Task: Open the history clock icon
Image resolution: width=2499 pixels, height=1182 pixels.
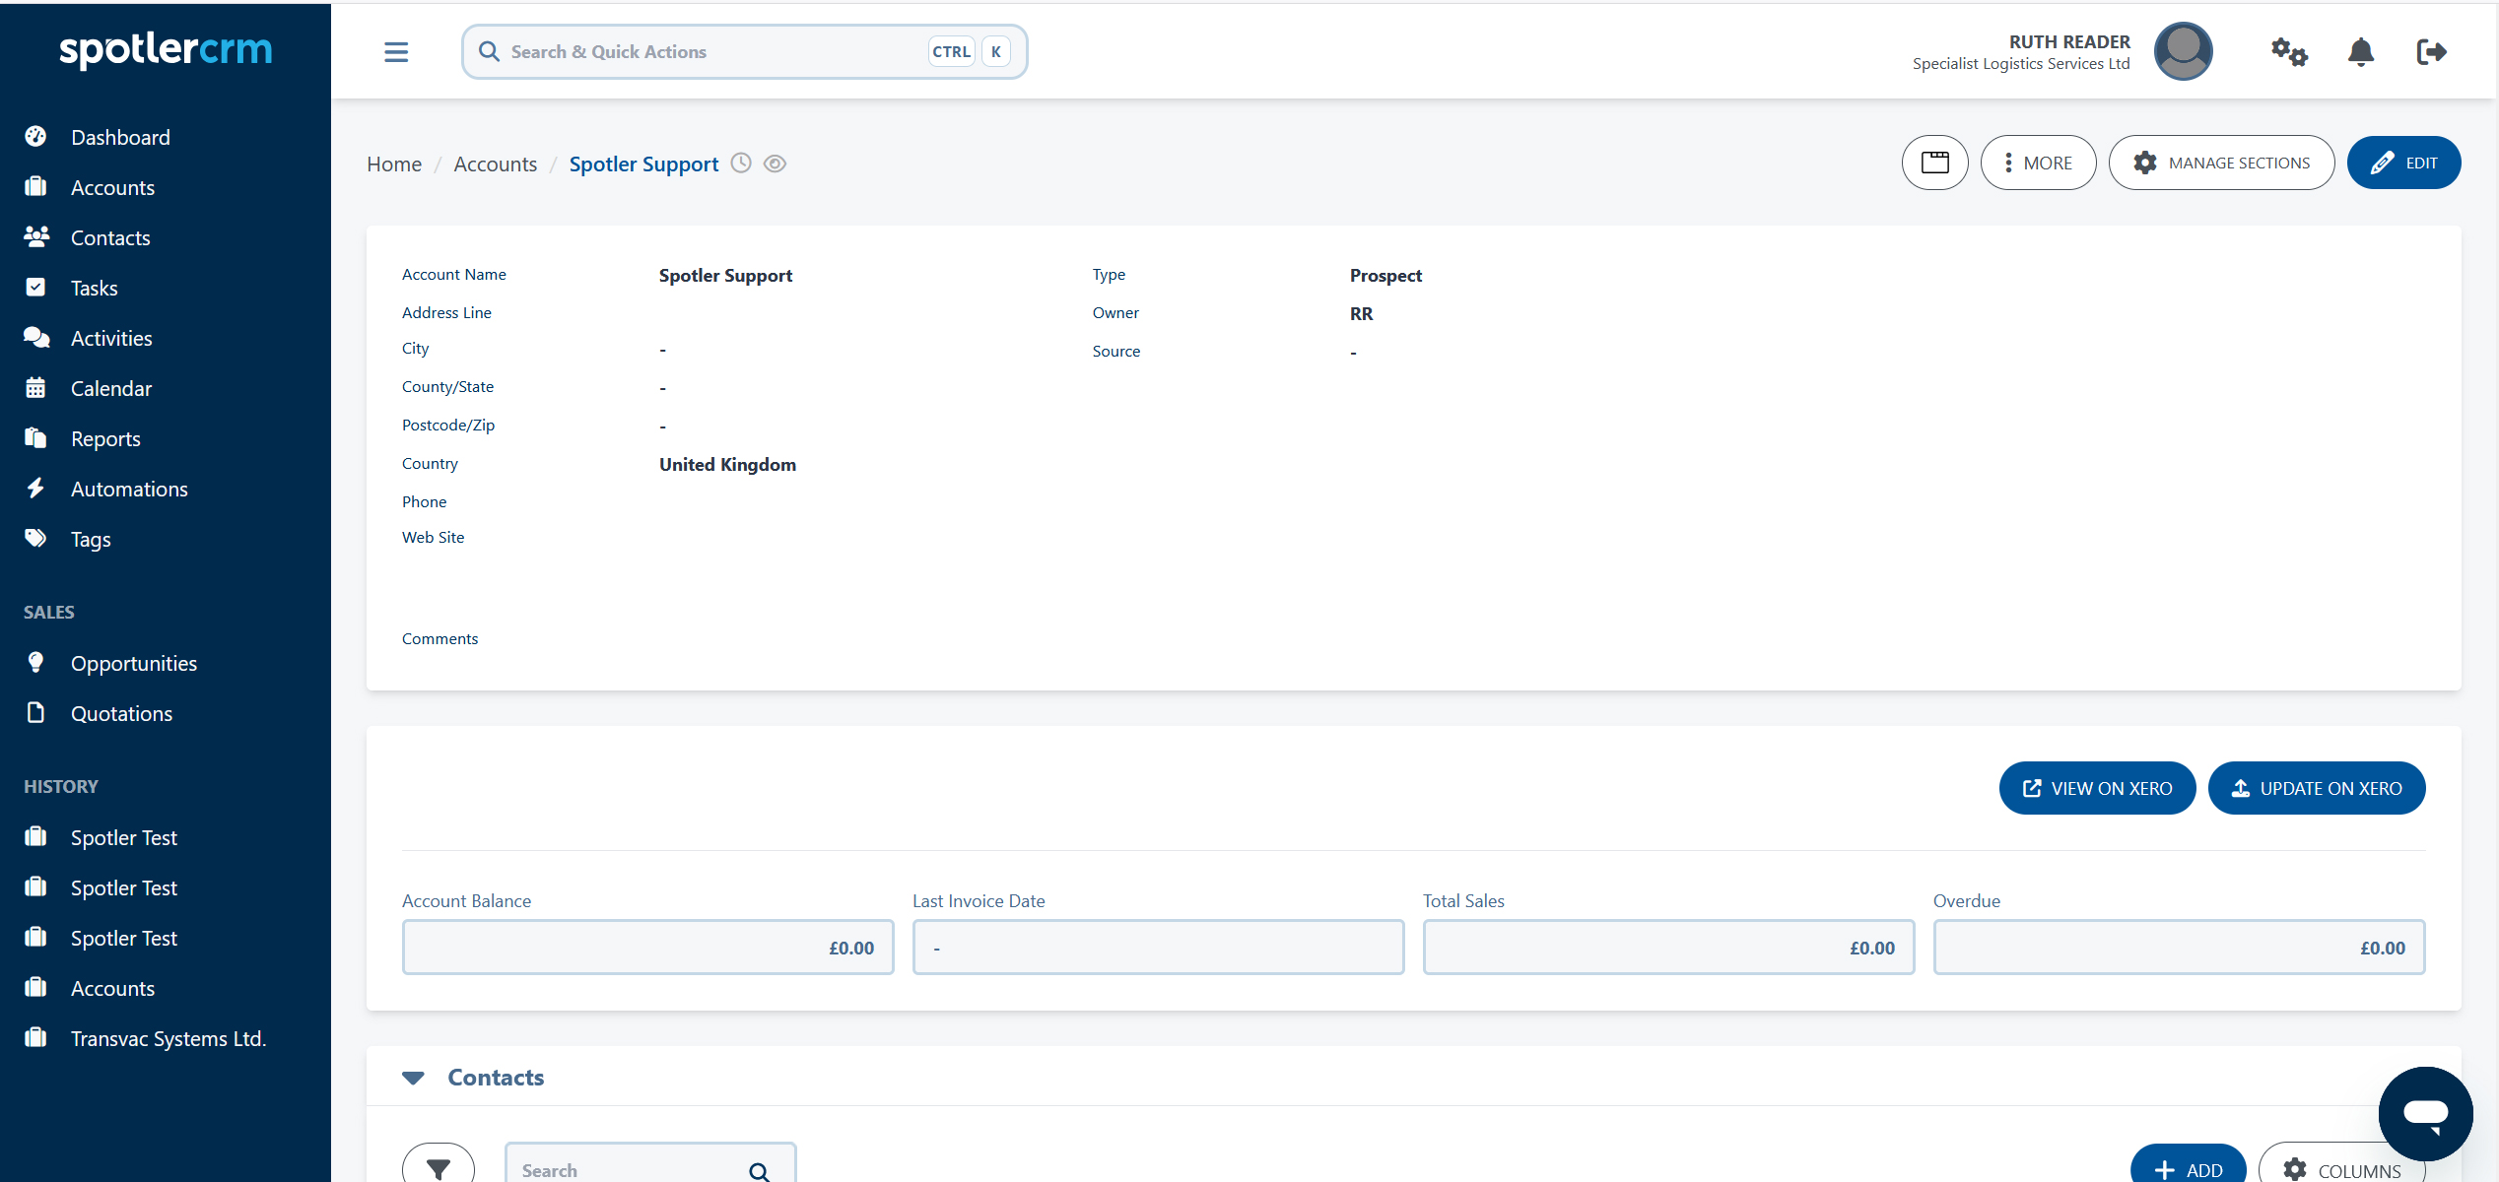Action: pos(741,164)
